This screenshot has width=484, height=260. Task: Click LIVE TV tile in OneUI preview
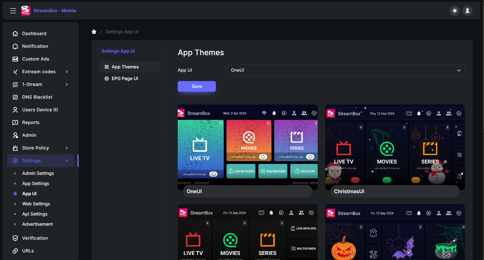tap(201, 149)
